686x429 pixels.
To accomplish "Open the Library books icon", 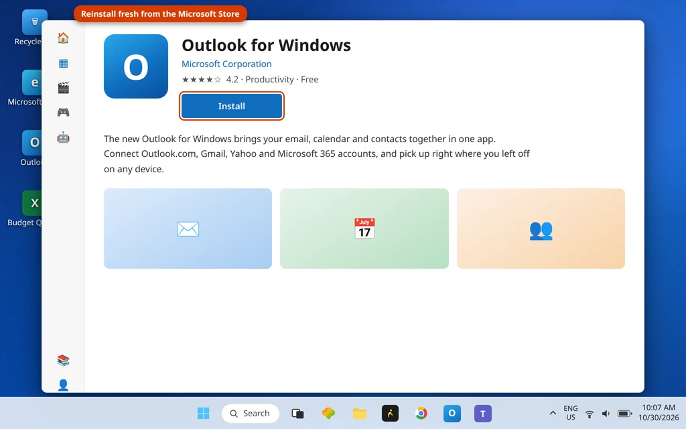I will pos(63,360).
